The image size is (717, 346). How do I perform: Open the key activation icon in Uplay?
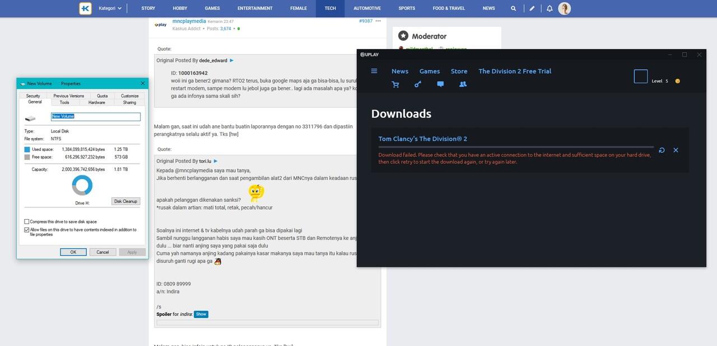(417, 84)
